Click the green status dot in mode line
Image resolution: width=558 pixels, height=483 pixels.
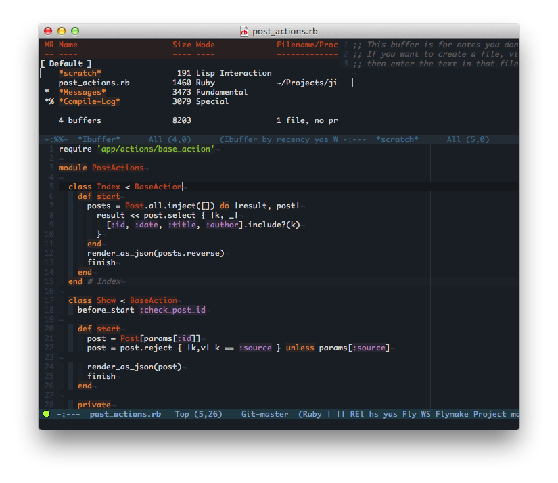tap(47, 413)
